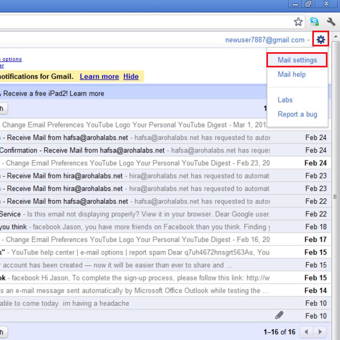This screenshot has height=340, width=340.
Task: Open the Feb 23, 20 YouTube Digest email
Action: [165, 163]
